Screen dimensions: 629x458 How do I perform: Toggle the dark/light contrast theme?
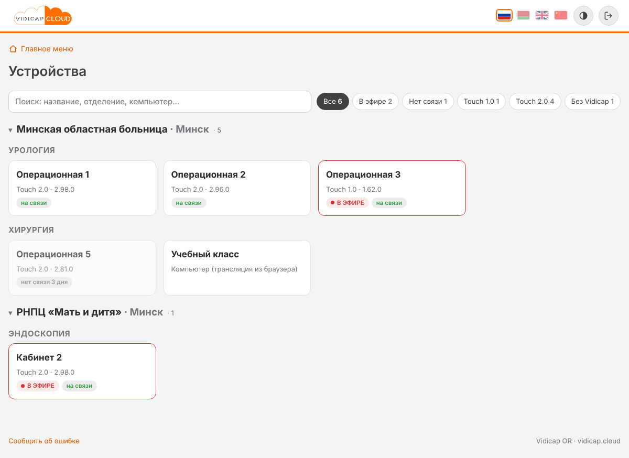point(583,16)
